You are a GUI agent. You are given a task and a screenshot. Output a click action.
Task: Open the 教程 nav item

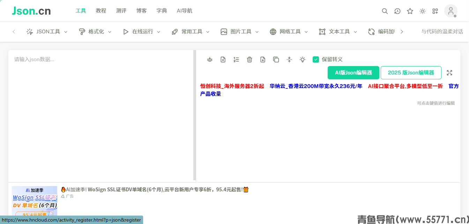click(x=101, y=11)
